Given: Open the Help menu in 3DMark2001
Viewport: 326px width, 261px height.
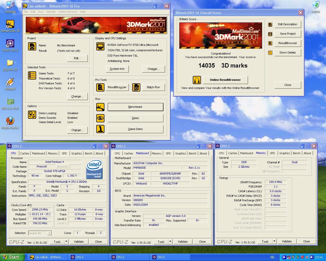Looking at the screenshot, I should click(x=83, y=12).
